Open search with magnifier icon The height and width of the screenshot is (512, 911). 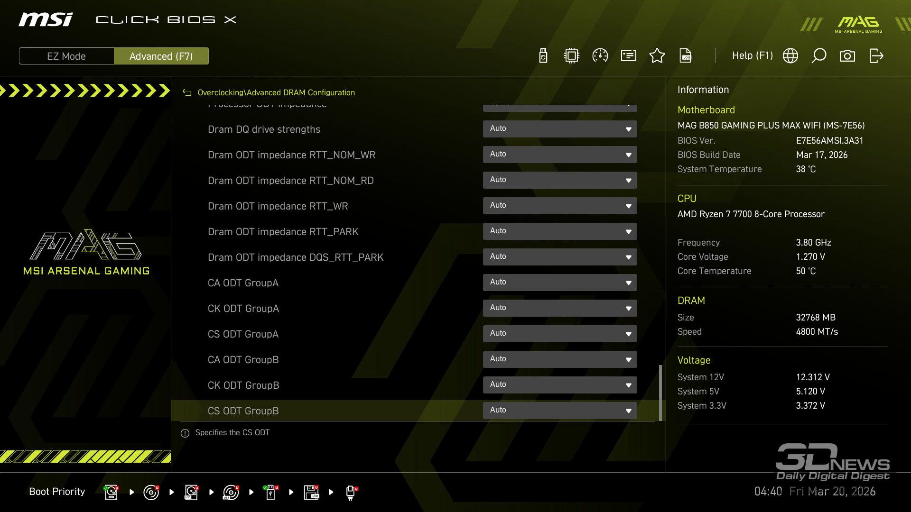pos(819,56)
